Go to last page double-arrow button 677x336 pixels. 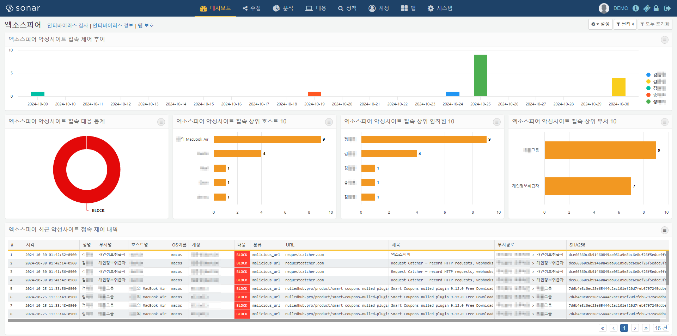(646, 328)
